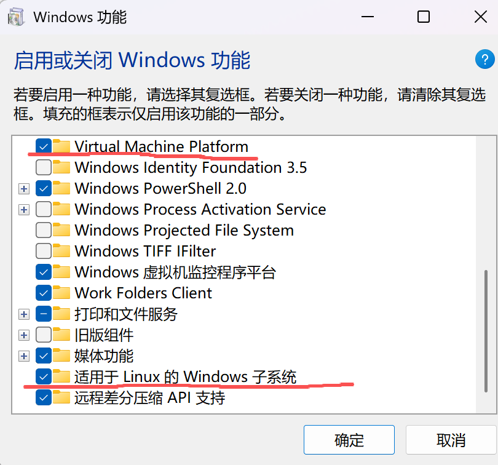Image resolution: width=498 pixels, height=465 pixels.
Task: Click the folder icon beside Windows Projected File System
Action: pyautogui.click(x=61, y=230)
